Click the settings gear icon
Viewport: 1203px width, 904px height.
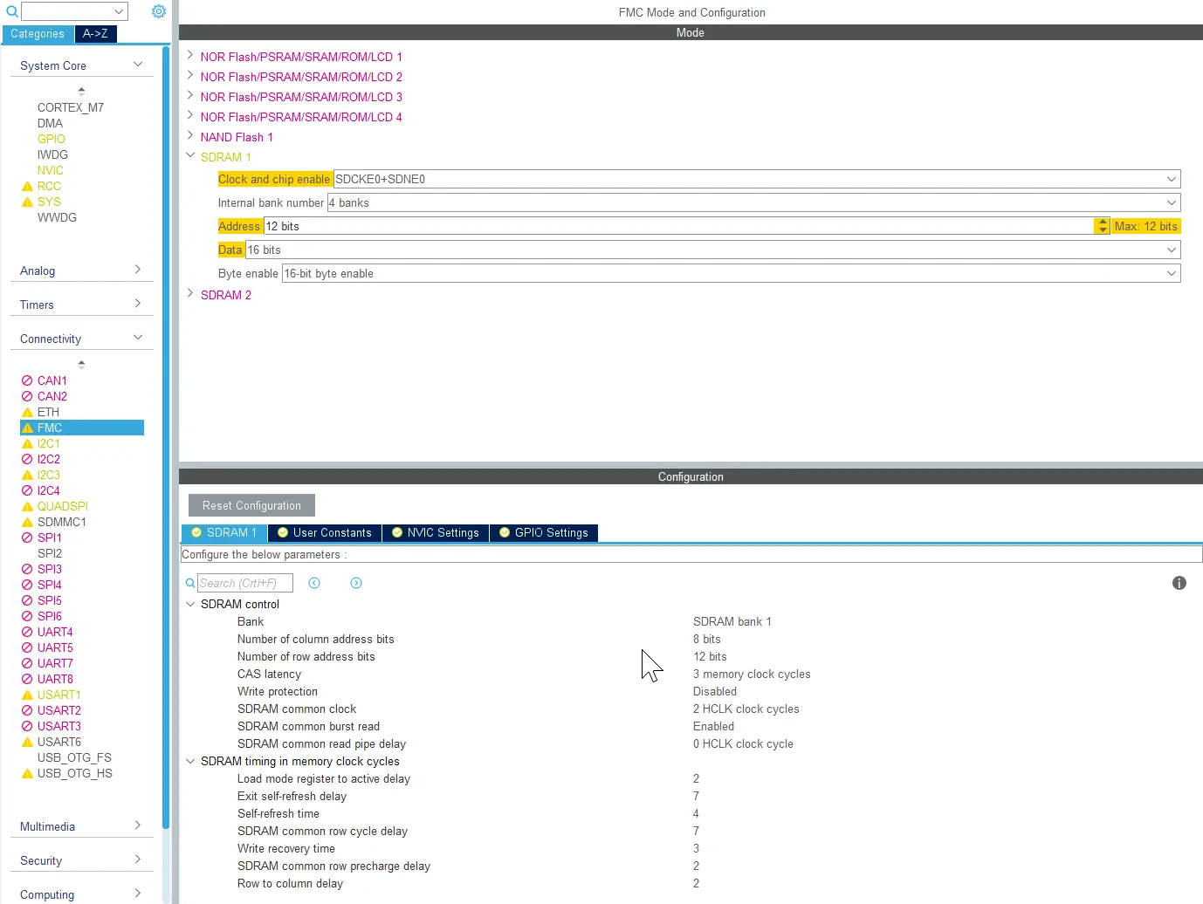(158, 11)
